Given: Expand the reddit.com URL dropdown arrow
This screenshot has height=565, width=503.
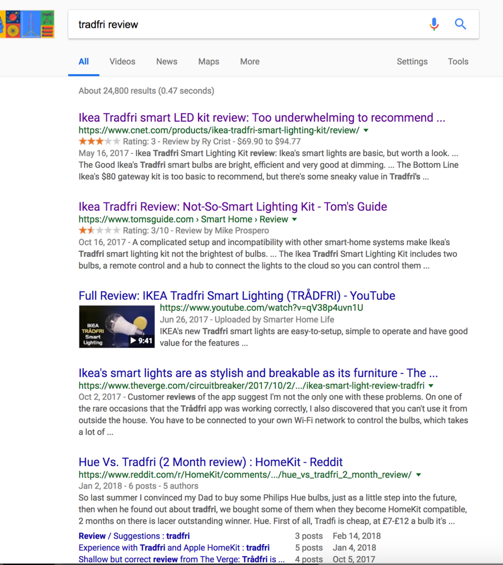Looking at the screenshot, I should click(x=419, y=474).
